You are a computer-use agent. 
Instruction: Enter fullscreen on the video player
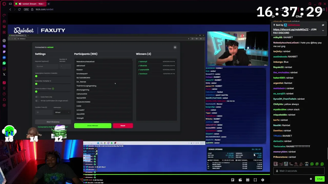255,180
